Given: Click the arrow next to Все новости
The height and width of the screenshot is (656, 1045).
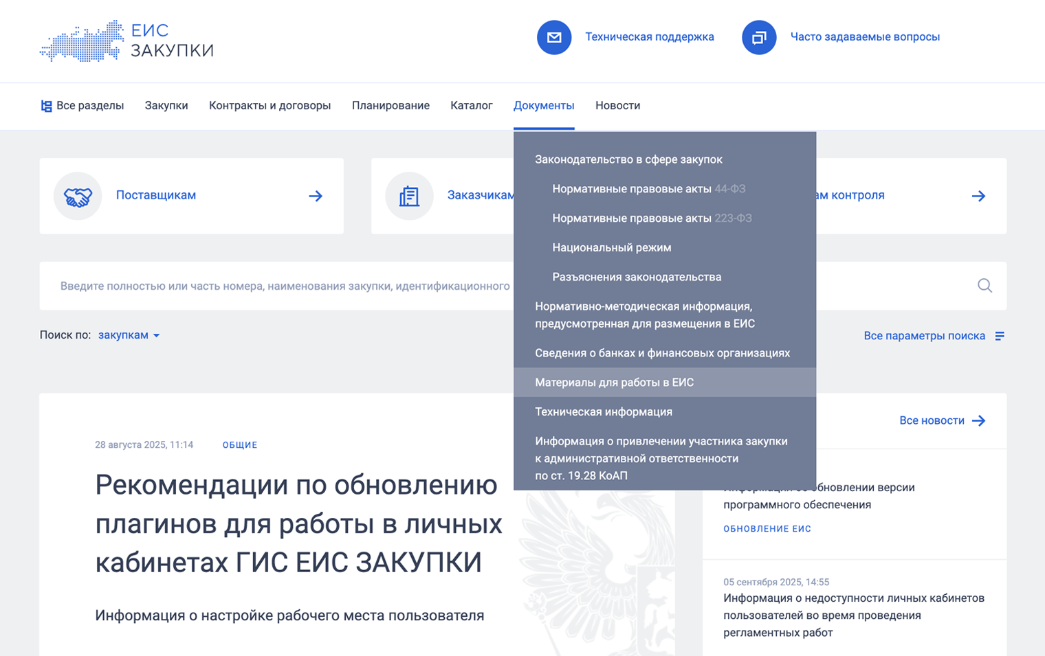Looking at the screenshot, I should click(x=979, y=420).
